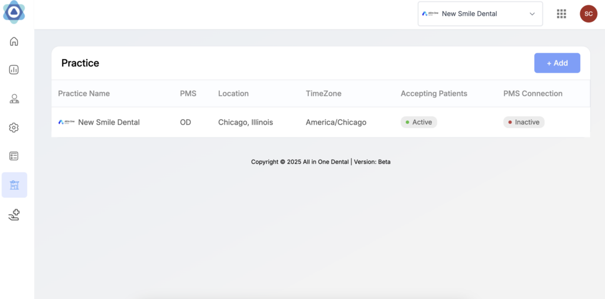605x299 pixels.
Task: Select the list form icon in sidebar
Action: [14, 156]
